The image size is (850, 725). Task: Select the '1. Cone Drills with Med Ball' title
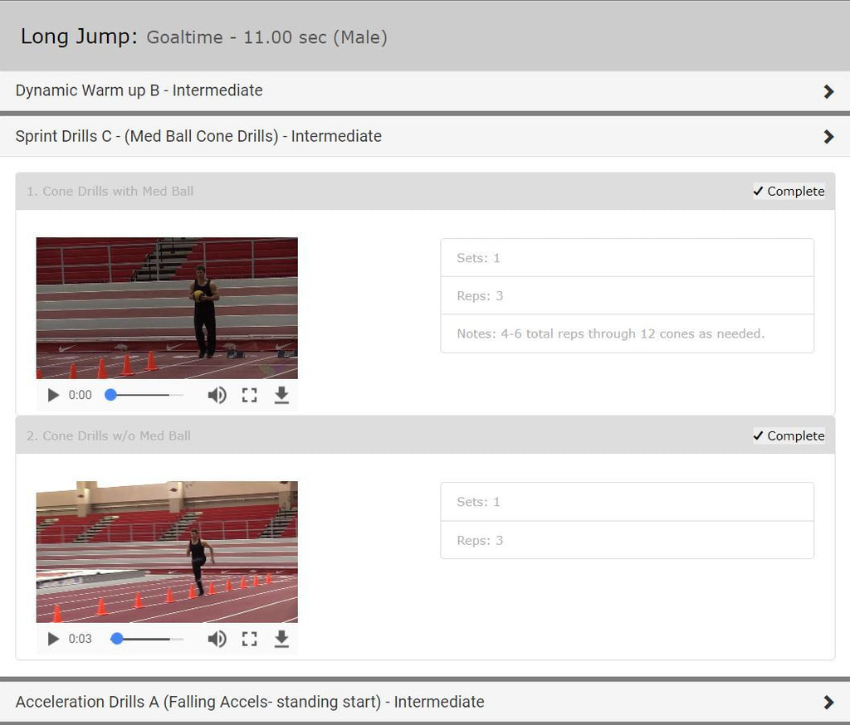click(110, 192)
